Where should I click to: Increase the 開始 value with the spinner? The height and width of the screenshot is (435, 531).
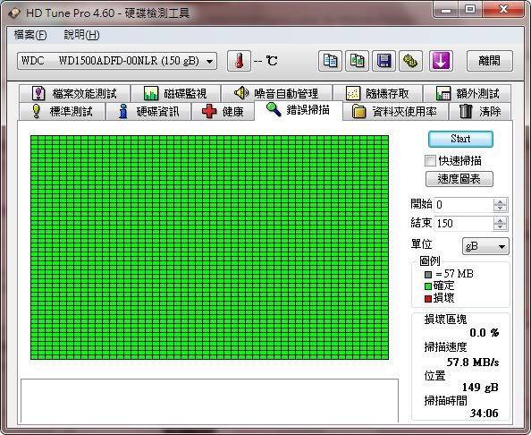501,202
